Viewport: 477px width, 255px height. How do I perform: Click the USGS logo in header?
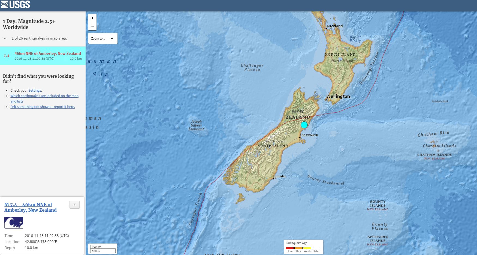pyautogui.click(x=16, y=5)
